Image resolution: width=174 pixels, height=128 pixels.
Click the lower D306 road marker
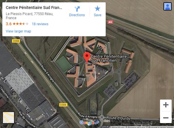63,105
